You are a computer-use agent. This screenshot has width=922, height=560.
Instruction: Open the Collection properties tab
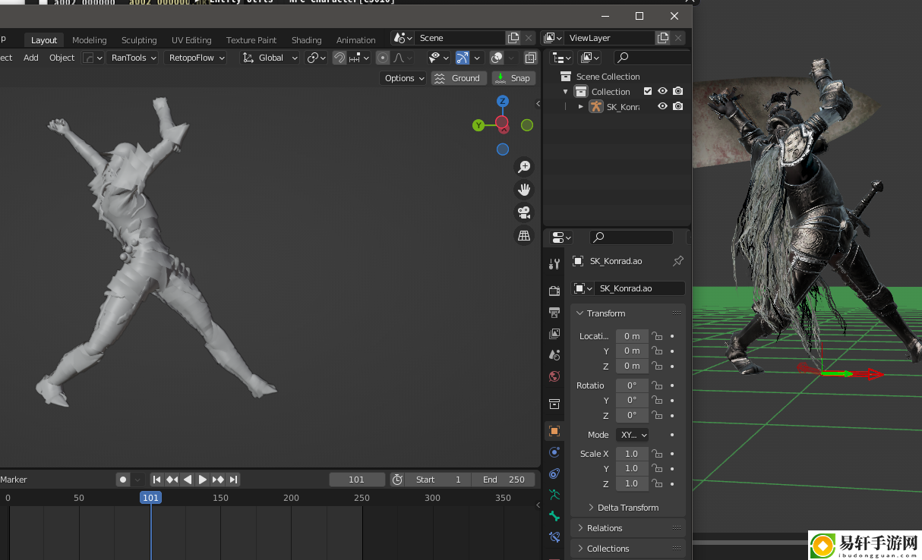coord(554,404)
